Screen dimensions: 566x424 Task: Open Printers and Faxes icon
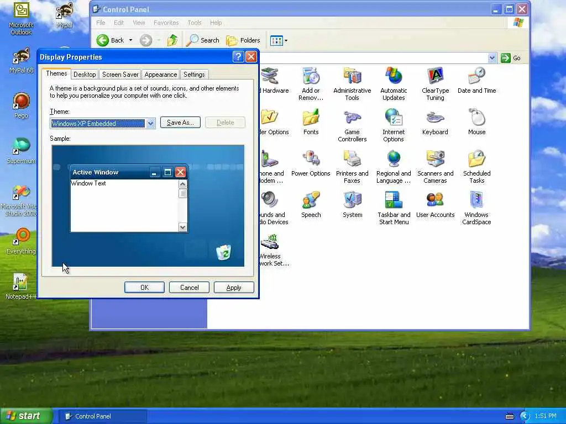click(x=352, y=167)
